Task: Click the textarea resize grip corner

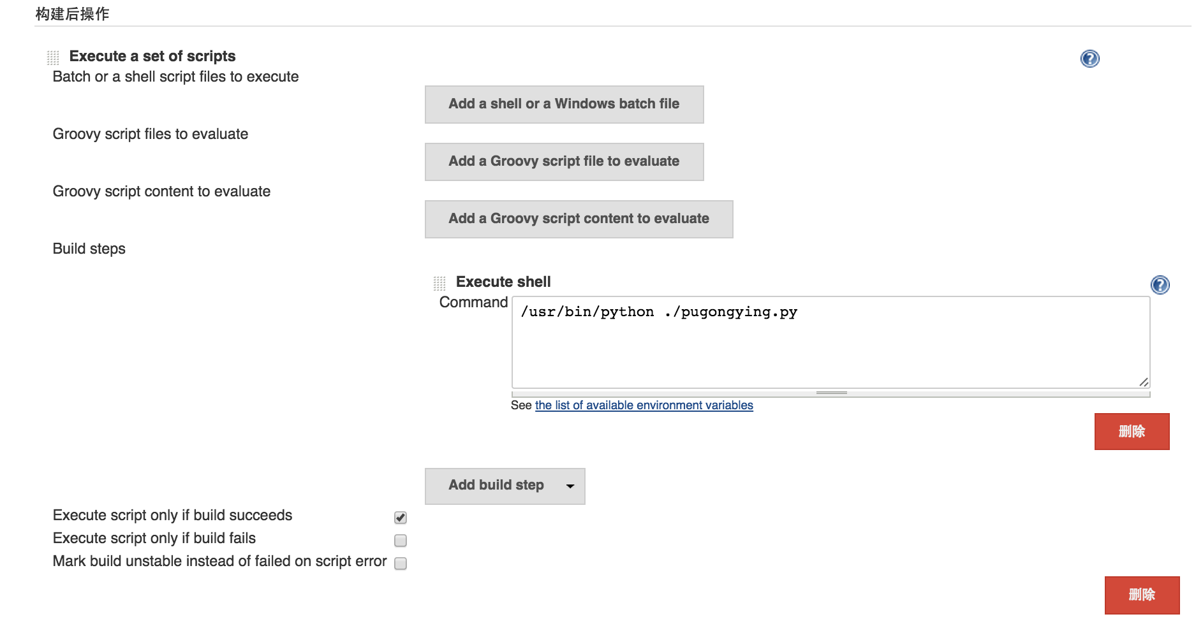Action: coord(1144,382)
